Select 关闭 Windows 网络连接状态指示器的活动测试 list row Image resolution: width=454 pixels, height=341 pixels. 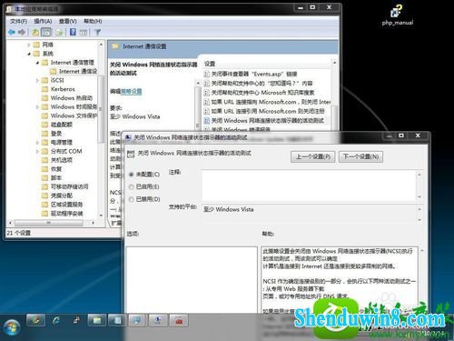pyautogui.click(x=264, y=121)
